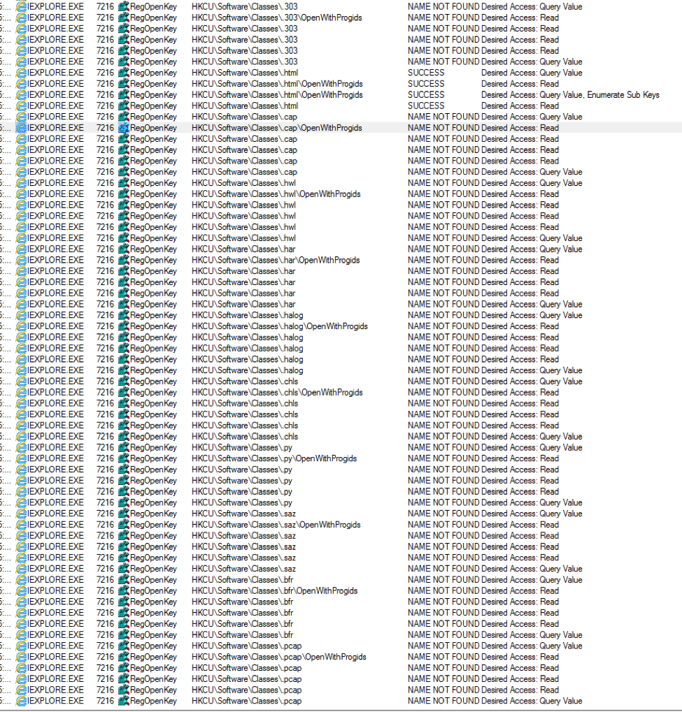682x712 pixels.
Task: Click SUCCESS in .html\OpenWithProgids Read row
Action: (426, 84)
